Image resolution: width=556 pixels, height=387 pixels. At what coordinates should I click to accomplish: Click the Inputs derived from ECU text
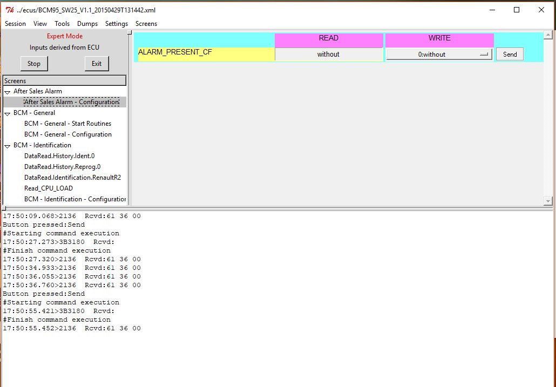65,47
